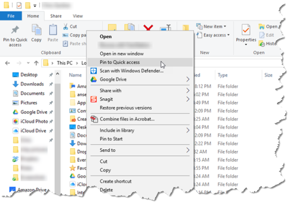
Task: Expand the Google Drive submenu in context menu
Action: (140, 79)
